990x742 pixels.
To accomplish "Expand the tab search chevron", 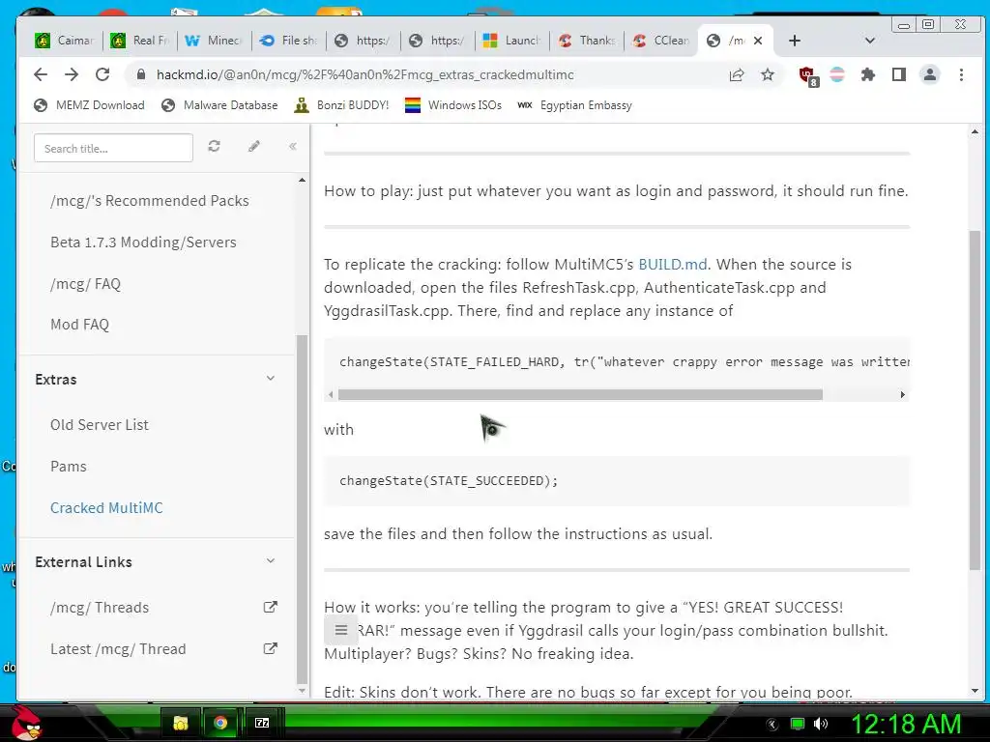I will [869, 41].
